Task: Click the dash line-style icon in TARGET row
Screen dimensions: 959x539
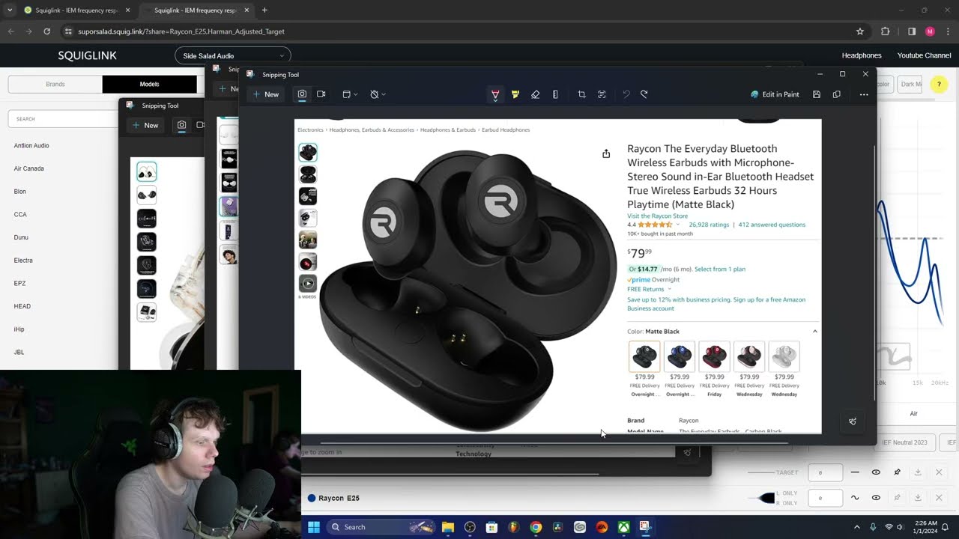Action: click(855, 472)
